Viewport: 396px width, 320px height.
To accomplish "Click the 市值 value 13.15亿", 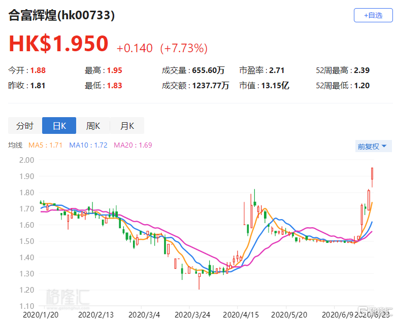I will coord(275,86).
